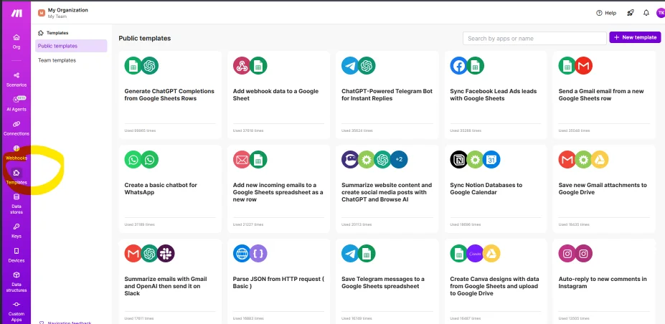The image size is (665, 324).
Task: Click the Public templates page heading
Action: pyautogui.click(x=145, y=38)
